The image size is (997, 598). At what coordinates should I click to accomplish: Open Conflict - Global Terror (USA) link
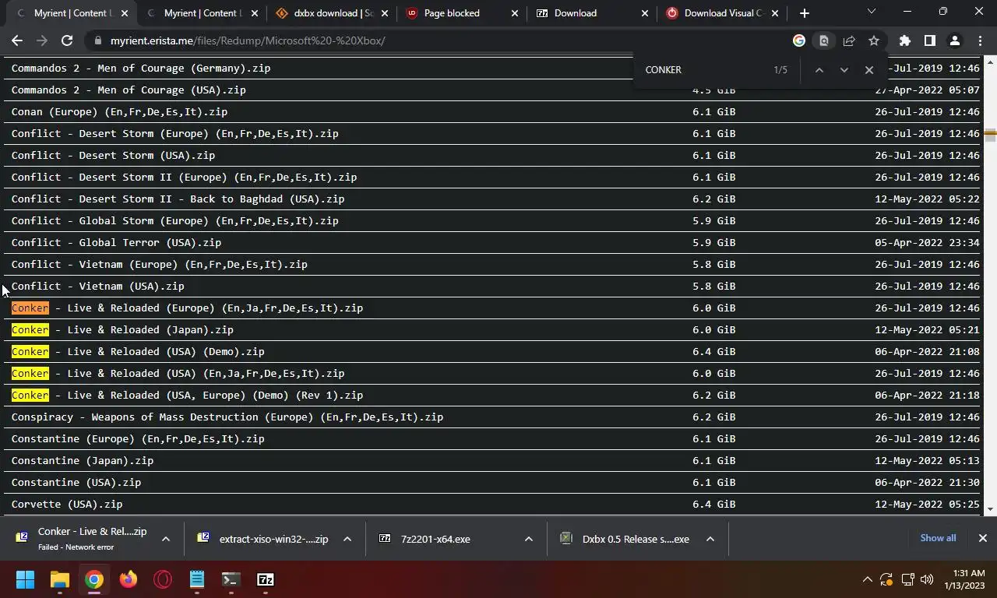pyautogui.click(x=116, y=242)
